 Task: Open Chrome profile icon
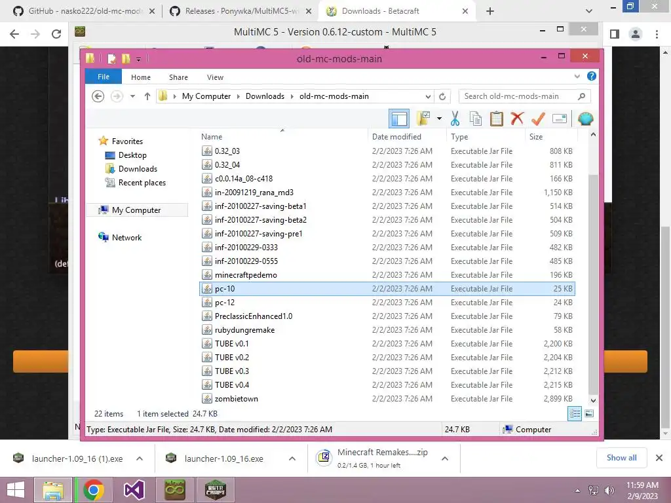[636, 34]
